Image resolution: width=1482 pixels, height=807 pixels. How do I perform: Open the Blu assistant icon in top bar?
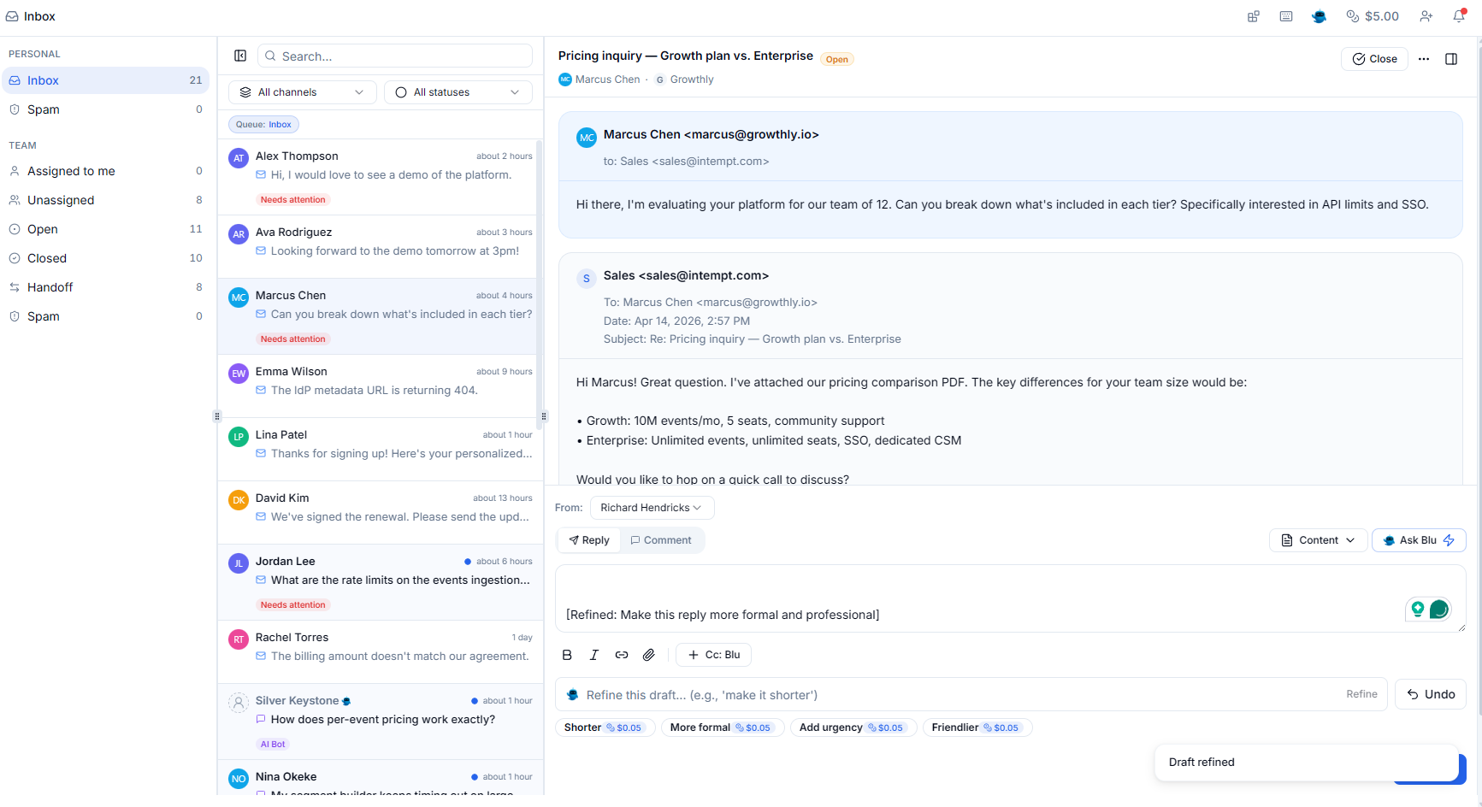click(x=1320, y=16)
